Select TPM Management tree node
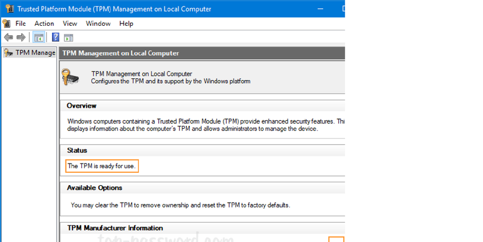 click(x=30, y=53)
